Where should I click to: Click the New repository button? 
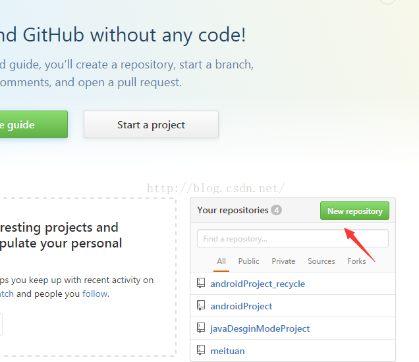click(x=354, y=211)
